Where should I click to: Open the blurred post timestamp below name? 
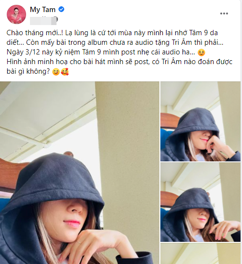43,21
